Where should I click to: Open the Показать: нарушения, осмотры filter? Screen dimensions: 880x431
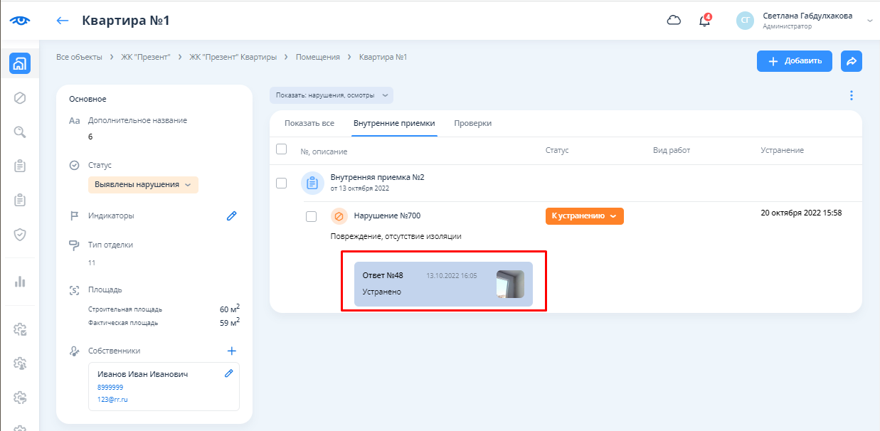[x=332, y=95]
